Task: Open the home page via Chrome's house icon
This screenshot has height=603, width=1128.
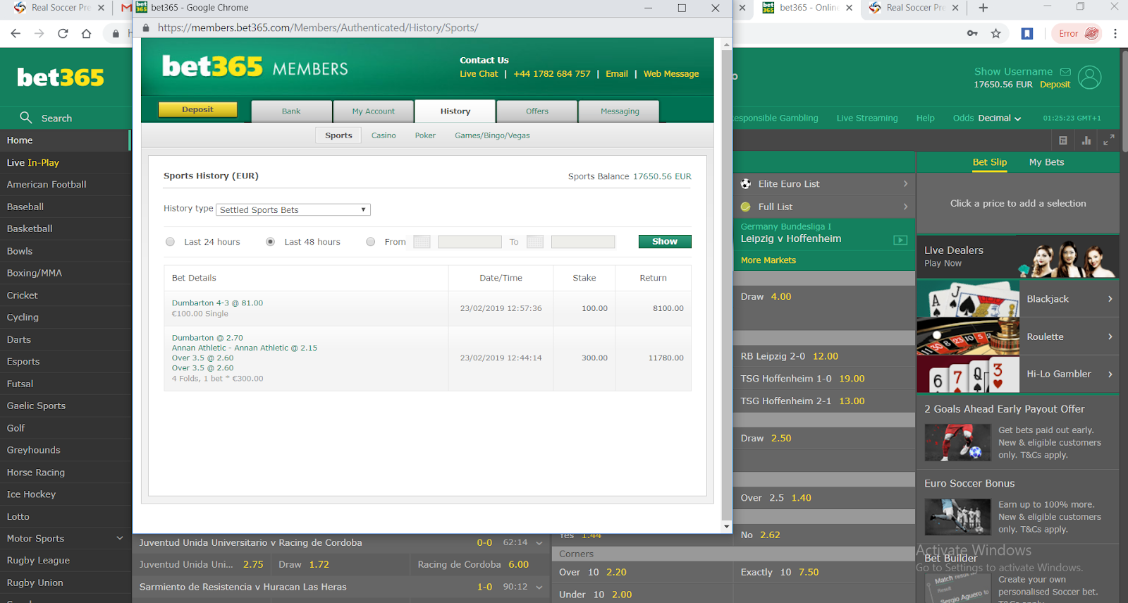Action: tap(86, 33)
